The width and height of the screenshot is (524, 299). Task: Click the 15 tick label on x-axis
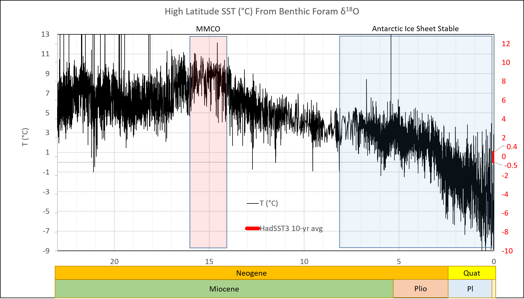pos(209,261)
